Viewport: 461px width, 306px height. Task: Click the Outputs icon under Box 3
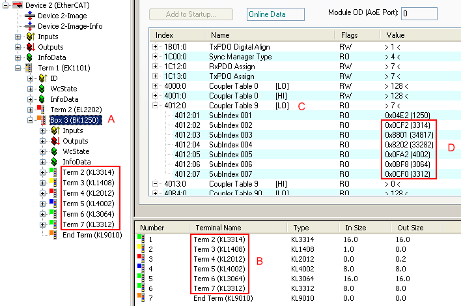[55, 141]
